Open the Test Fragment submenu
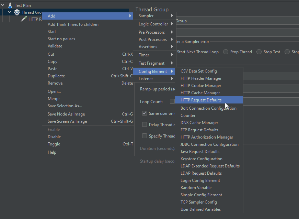Screen dimensions: 299x219 click(x=154, y=63)
